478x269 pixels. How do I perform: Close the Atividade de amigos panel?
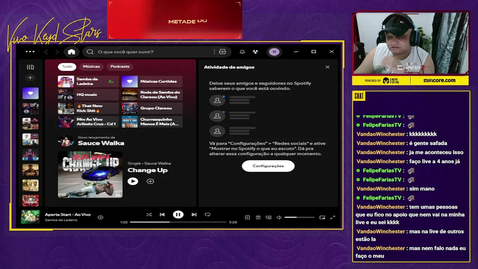point(328,67)
